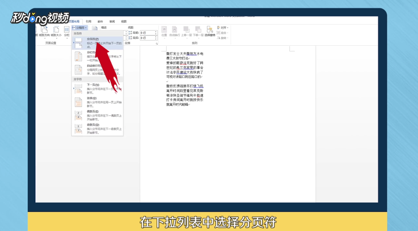Open the 对齐 align dropdown
Viewport: 418px width, 231px height.
pyautogui.click(x=223, y=28)
